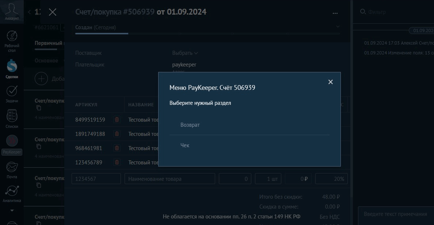Select Возврат in the PayKeeper menu
The width and height of the screenshot is (434, 225).
point(190,125)
